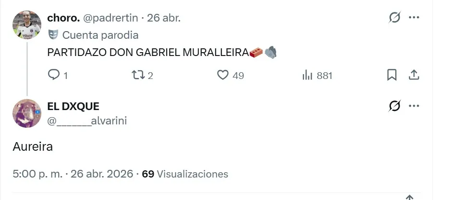Open choro.'s profile picture
This screenshot has width=450, height=200.
point(27,24)
